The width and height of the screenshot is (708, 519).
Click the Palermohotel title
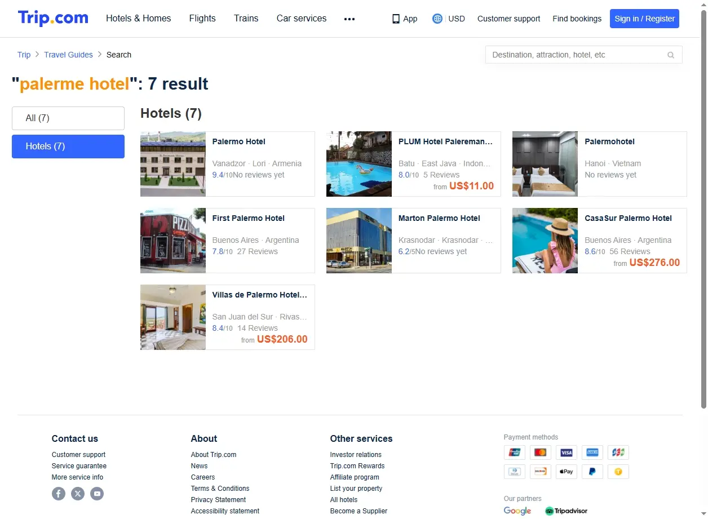(x=609, y=141)
